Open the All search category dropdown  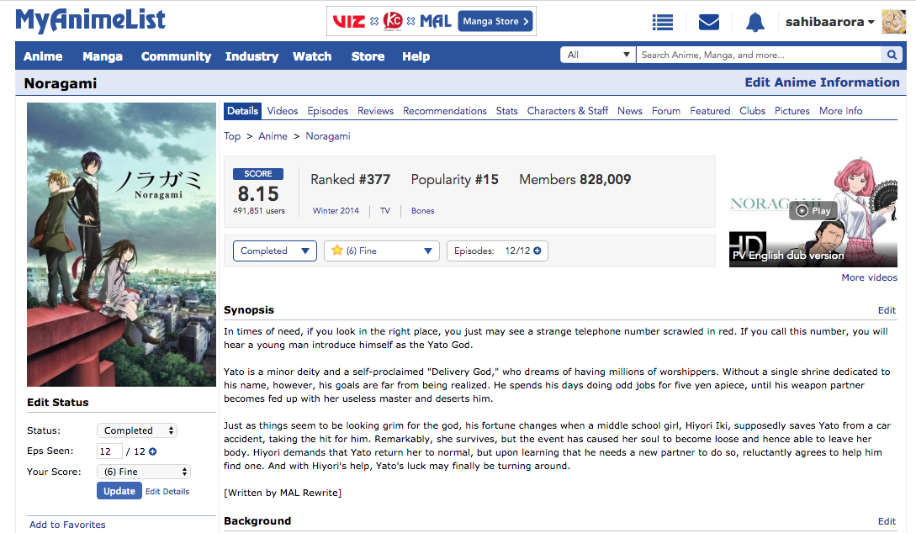[x=597, y=55]
